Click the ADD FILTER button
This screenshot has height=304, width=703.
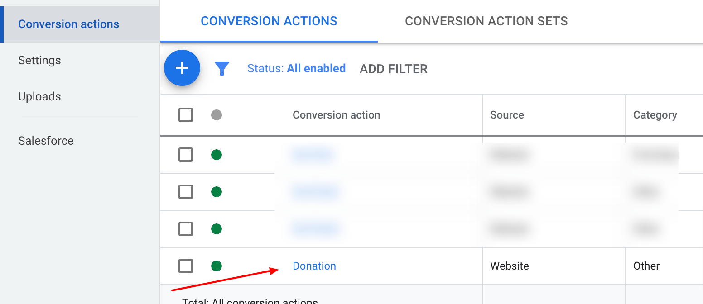(393, 69)
